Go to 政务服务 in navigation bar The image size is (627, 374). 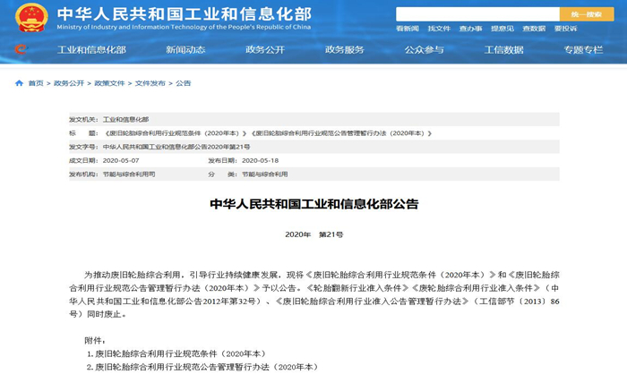(345, 49)
